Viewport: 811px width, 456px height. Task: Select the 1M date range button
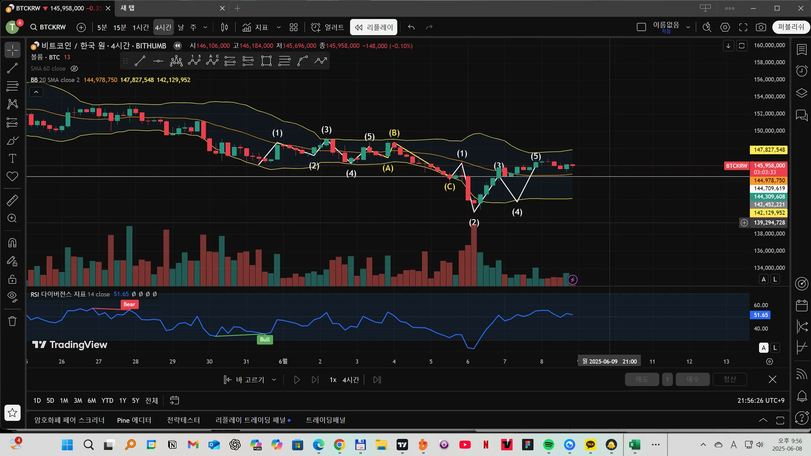pos(64,400)
